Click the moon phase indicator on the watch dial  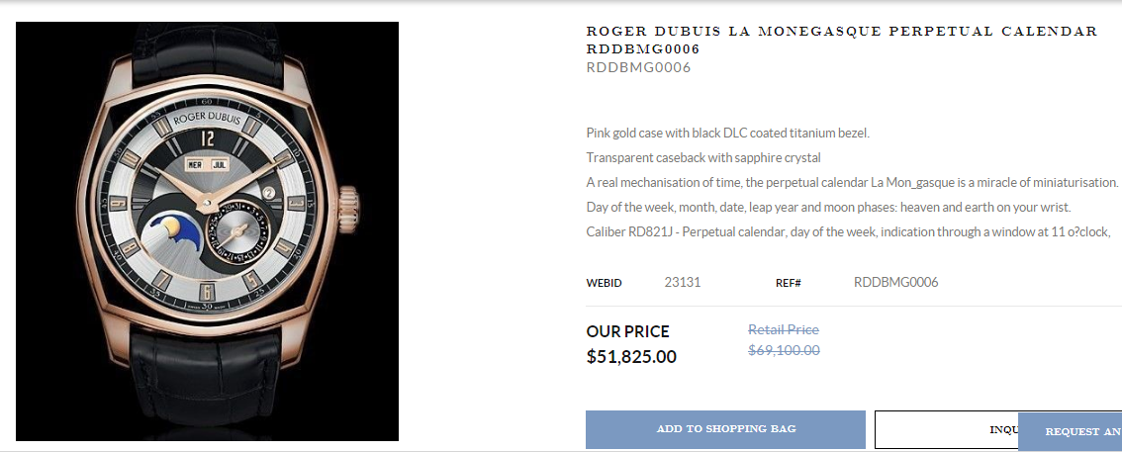pyautogui.click(x=170, y=231)
